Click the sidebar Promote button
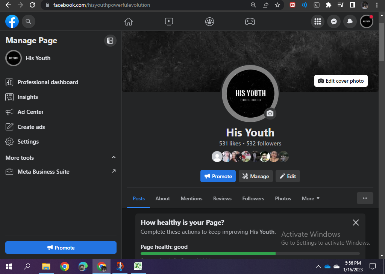This screenshot has height=274, width=385. (x=61, y=247)
